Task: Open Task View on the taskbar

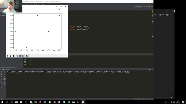Action: 12,102
